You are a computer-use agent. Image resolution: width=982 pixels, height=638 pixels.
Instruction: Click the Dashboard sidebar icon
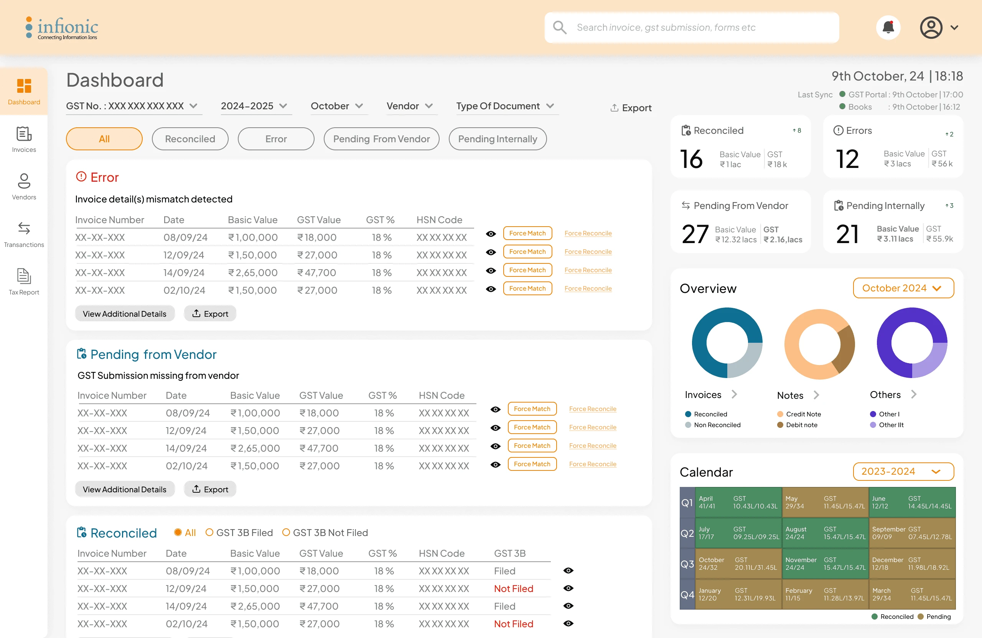click(24, 87)
